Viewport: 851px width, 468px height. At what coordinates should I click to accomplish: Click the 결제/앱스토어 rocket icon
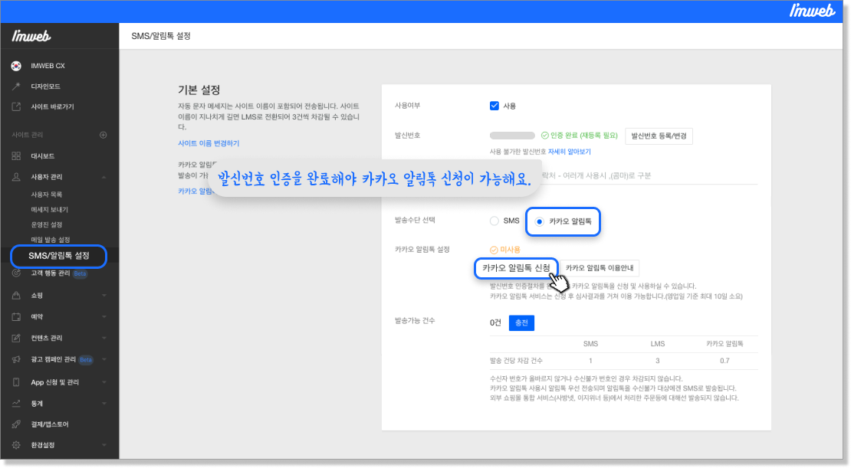click(x=16, y=424)
